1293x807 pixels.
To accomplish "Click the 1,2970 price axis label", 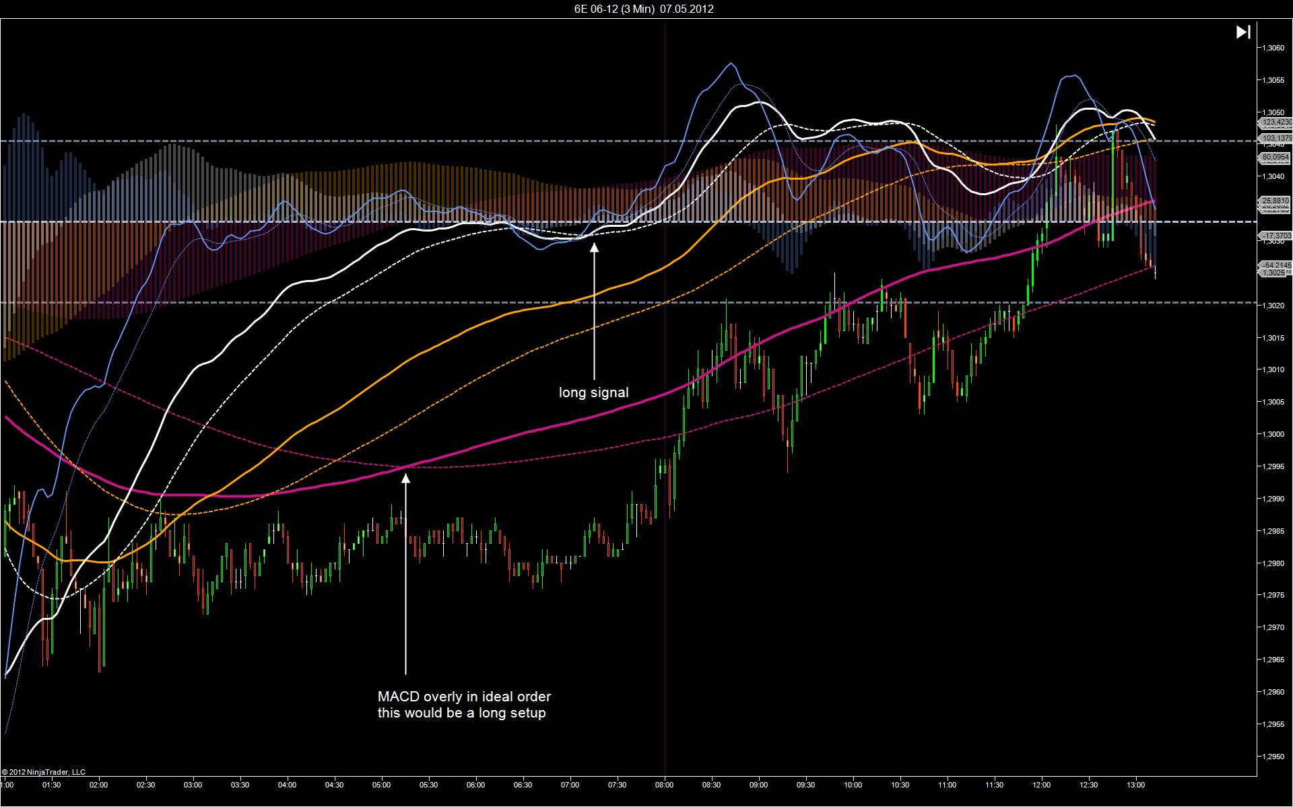I will point(1273,627).
